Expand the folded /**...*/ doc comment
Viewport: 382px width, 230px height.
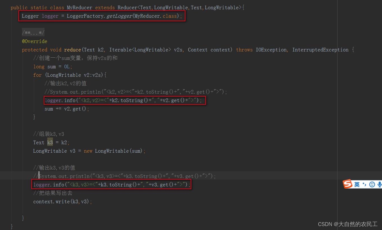click(33, 33)
